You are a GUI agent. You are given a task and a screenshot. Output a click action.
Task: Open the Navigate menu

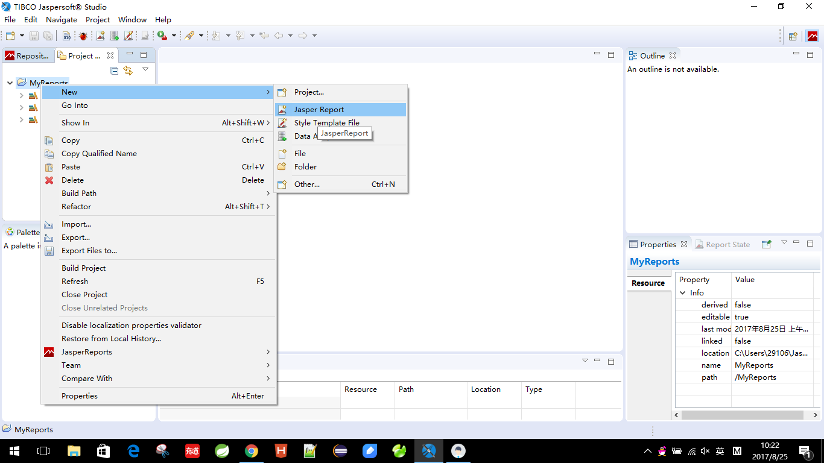click(x=62, y=19)
